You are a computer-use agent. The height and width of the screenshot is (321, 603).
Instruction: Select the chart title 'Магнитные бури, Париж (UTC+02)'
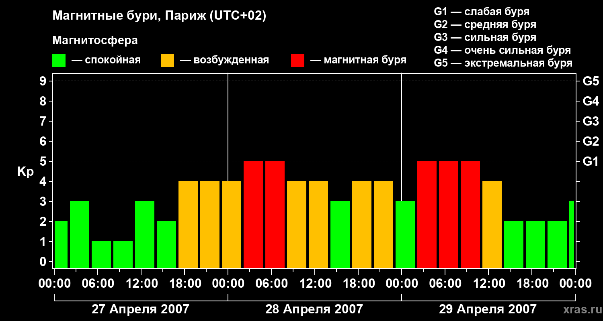pyautogui.click(x=159, y=16)
